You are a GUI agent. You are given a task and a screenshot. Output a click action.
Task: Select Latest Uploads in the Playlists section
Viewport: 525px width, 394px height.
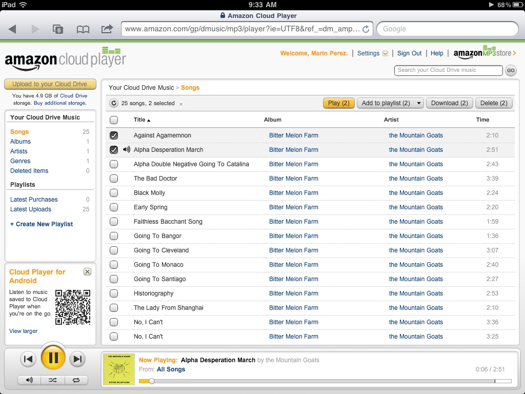pos(30,209)
